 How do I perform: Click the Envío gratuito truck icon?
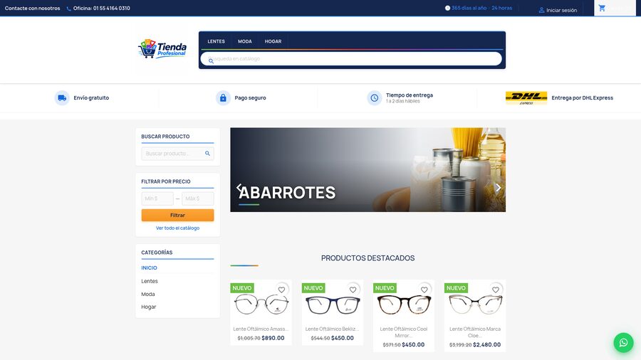[x=62, y=98]
